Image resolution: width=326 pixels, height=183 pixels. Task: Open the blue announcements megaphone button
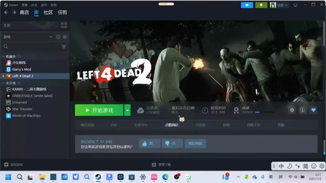(247, 5)
